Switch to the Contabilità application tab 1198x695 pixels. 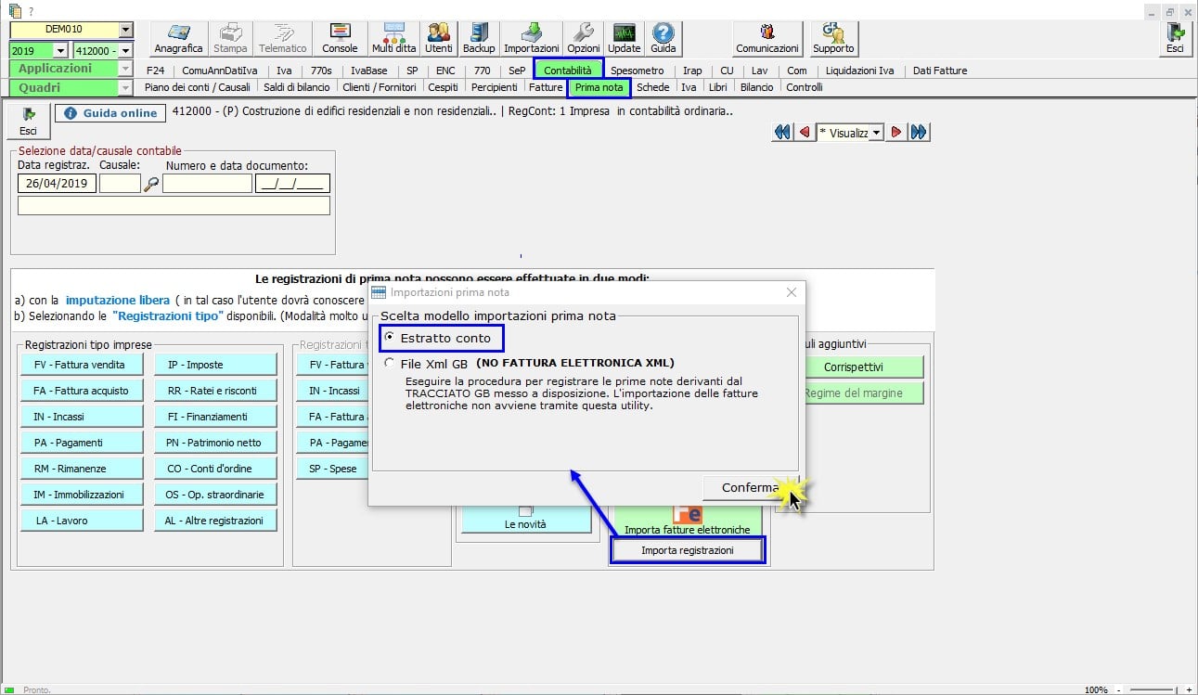click(567, 71)
